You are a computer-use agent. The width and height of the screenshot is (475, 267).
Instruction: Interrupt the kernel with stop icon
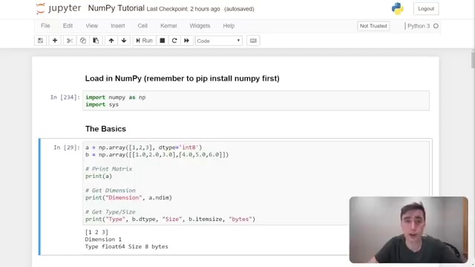[x=163, y=41]
